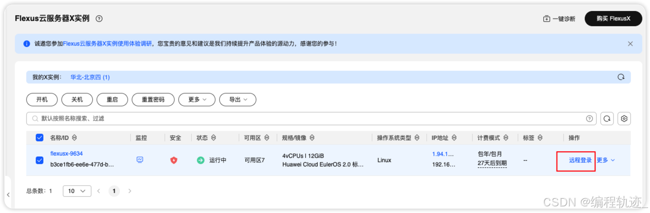Click the search help question icon
Viewport: 650px width, 213px height.
(x=590, y=119)
